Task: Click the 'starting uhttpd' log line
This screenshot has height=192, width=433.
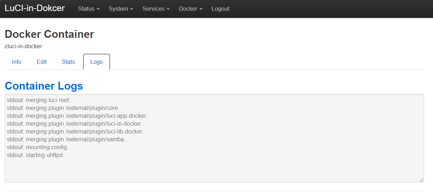Action: click(x=36, y=155)
